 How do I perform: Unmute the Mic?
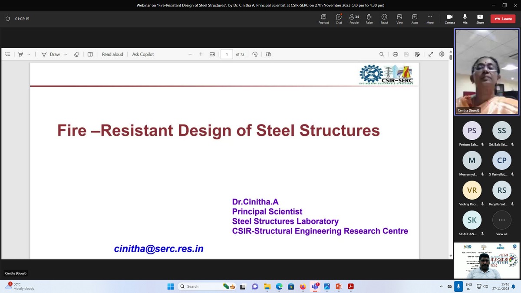click(x=465, y=19)
